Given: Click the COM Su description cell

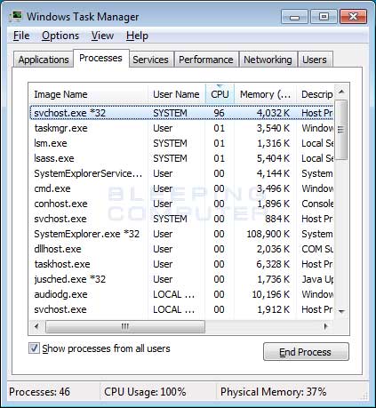Looking at the screenshot, I should 317,249.
